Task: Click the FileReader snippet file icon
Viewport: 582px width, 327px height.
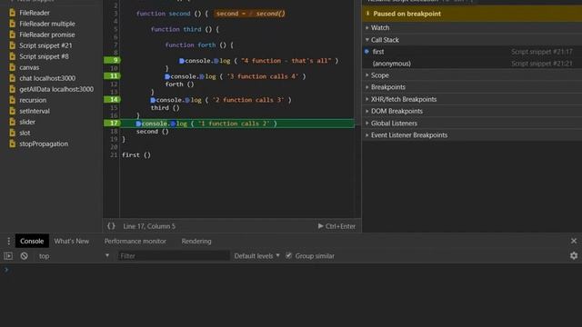Action: (x=12, y=13)
